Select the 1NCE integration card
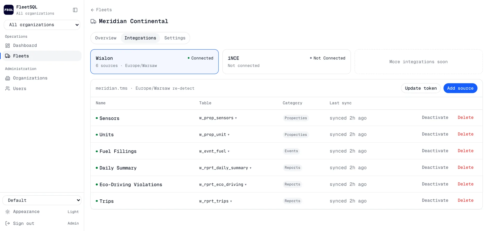This screenshot has width=489, height=231. click(287, 62)
